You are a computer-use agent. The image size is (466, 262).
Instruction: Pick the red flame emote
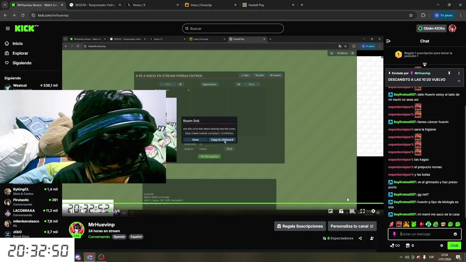tap(421, 224)
